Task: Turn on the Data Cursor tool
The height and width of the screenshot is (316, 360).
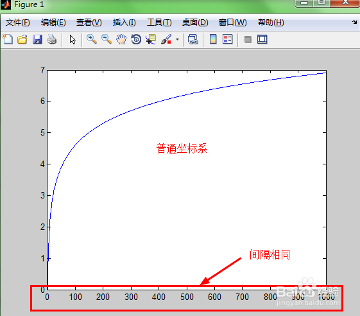Action: coord(151,39)
